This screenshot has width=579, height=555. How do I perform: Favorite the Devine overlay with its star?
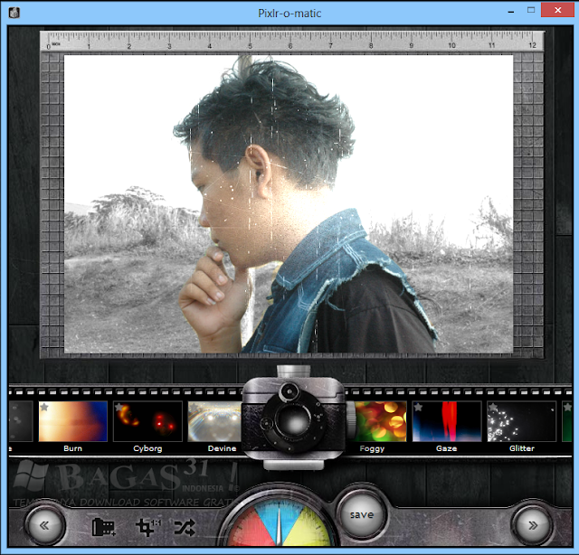194,407
